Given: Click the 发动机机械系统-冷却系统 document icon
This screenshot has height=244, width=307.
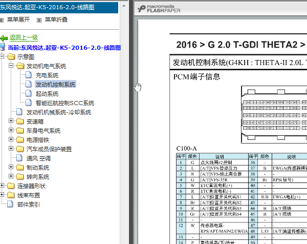Looking at the screenshot, I should (x=19, y=112).
